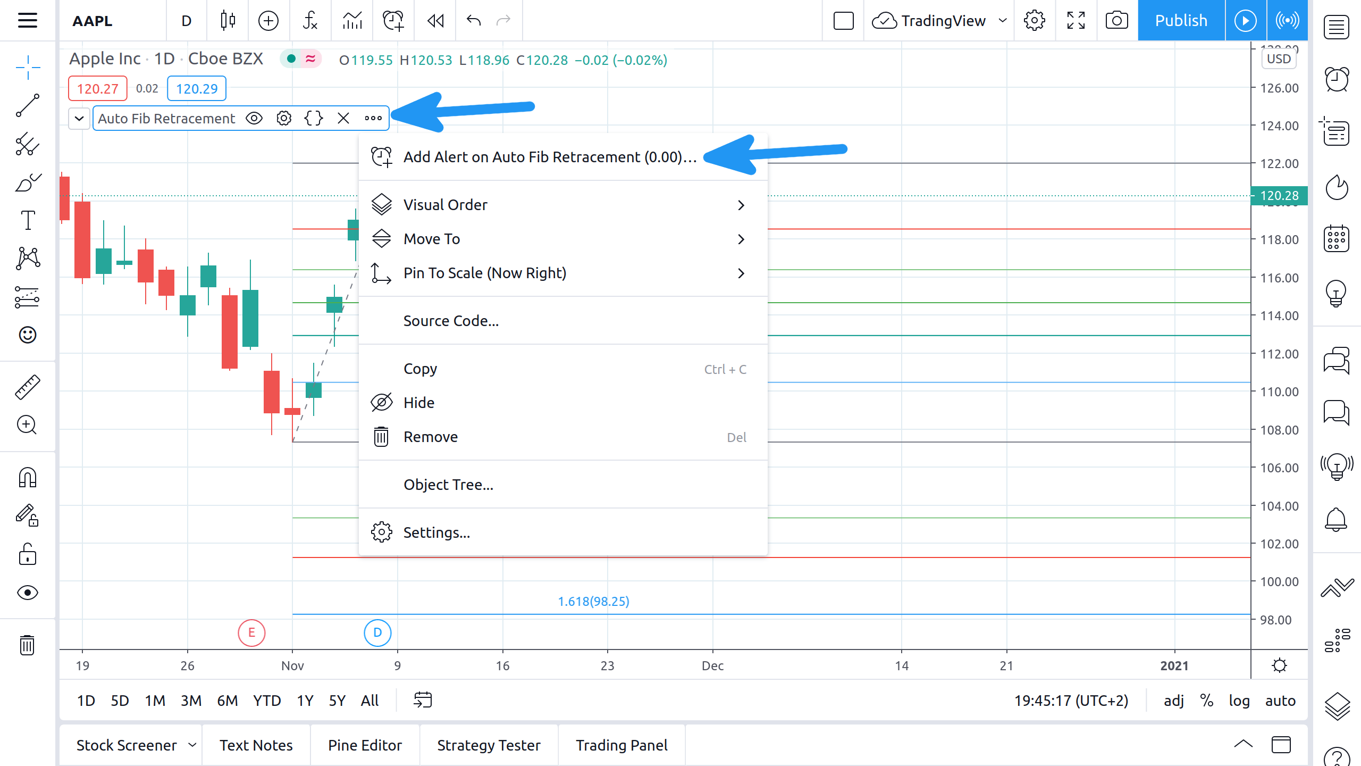Image resolution: width=1361 pixels, height=766 pixels.
Task: Expand the Visual Order submenu
Action: 563,205
